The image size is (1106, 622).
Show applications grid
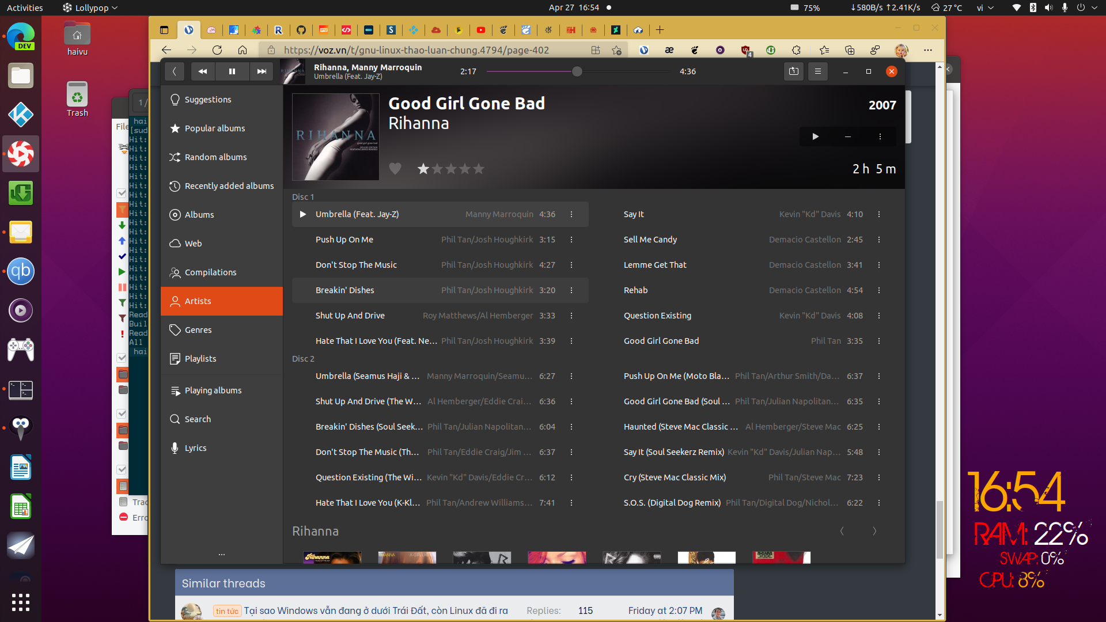21,602
